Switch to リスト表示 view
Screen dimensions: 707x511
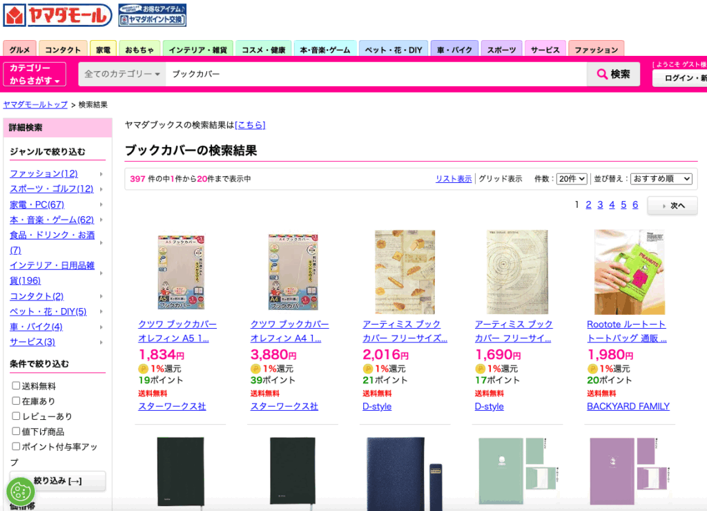coord(454,179)
